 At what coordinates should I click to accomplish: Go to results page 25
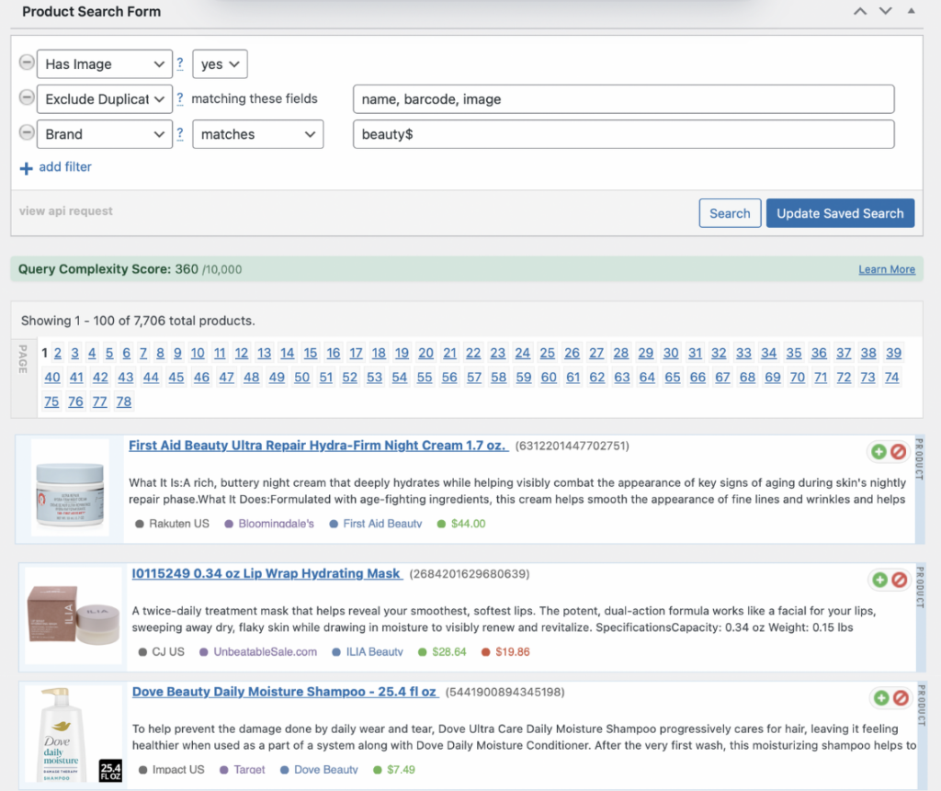548,353
